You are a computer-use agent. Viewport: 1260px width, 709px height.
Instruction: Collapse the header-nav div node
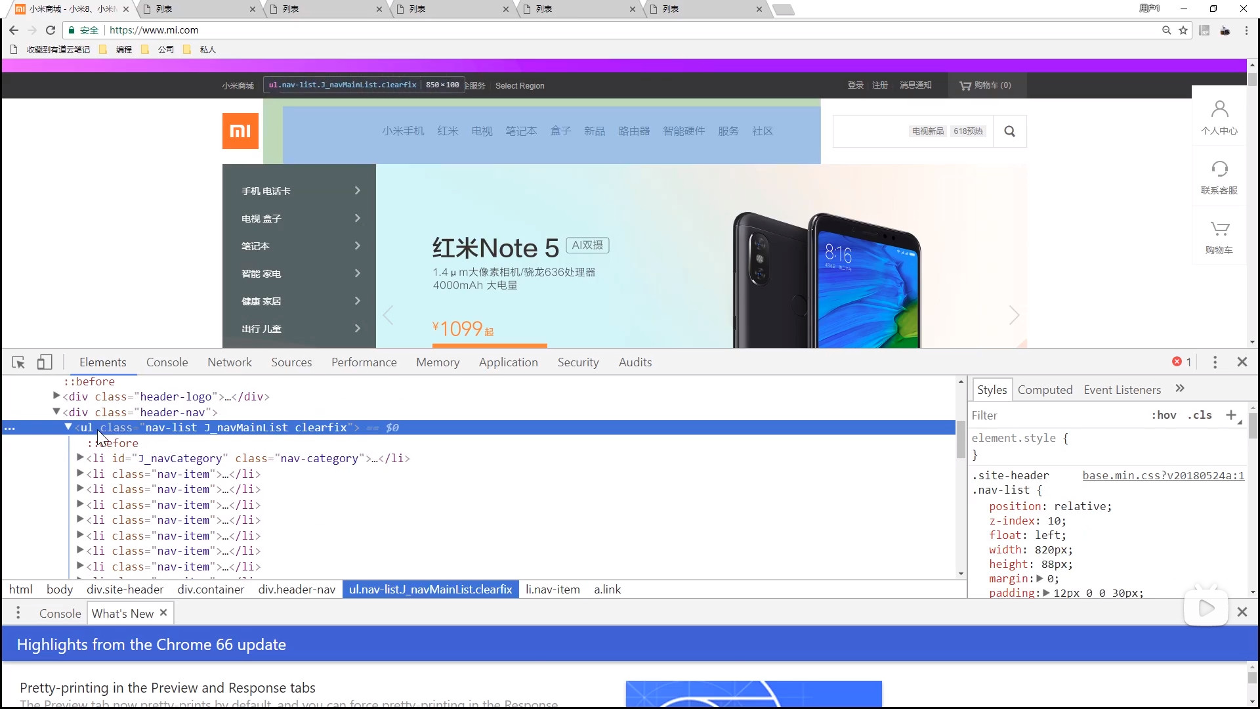[x=56, y=412]
